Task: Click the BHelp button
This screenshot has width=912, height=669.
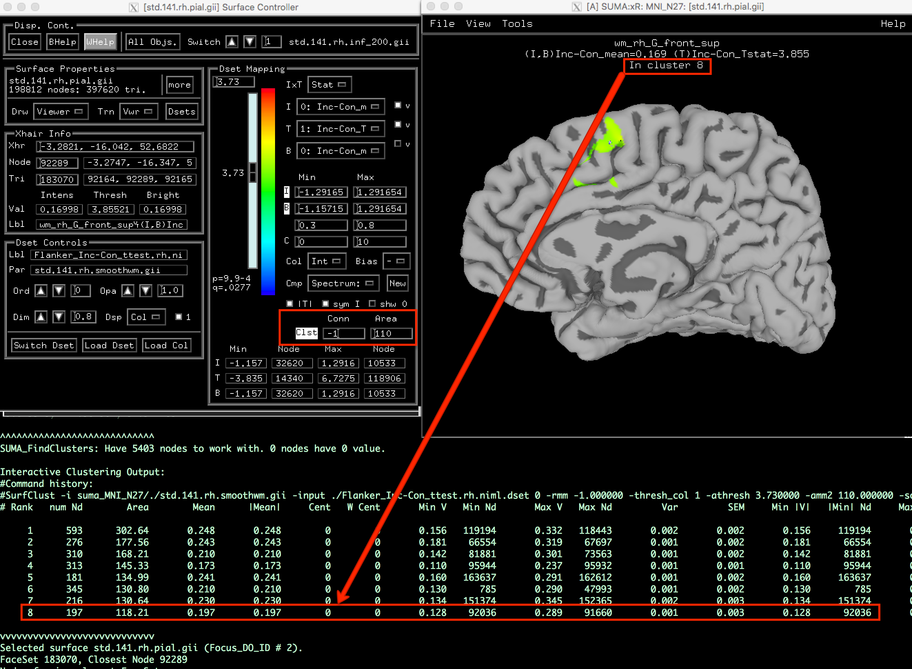Action: pos(62,42)
